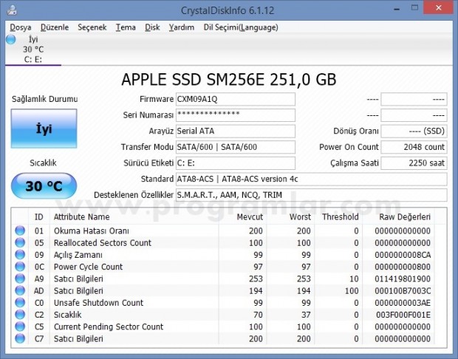The image size is (458, 359).
Task: Click raw value 000000000800
Action: click(403, 267)
